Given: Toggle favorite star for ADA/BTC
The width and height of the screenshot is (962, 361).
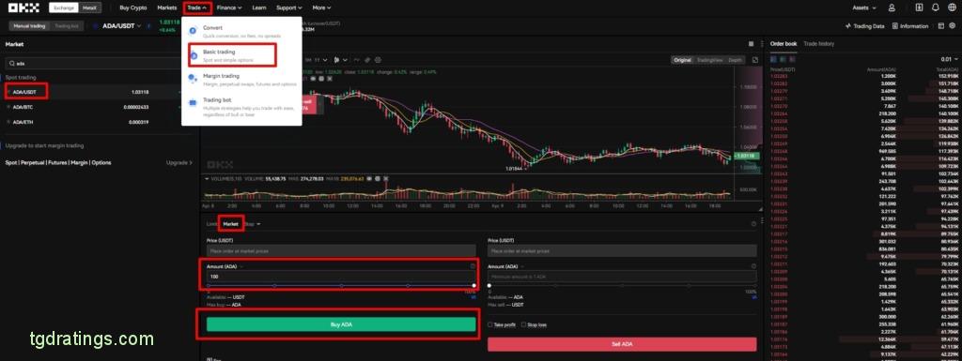Looking at the screenshot, I should tap(8, 107).
